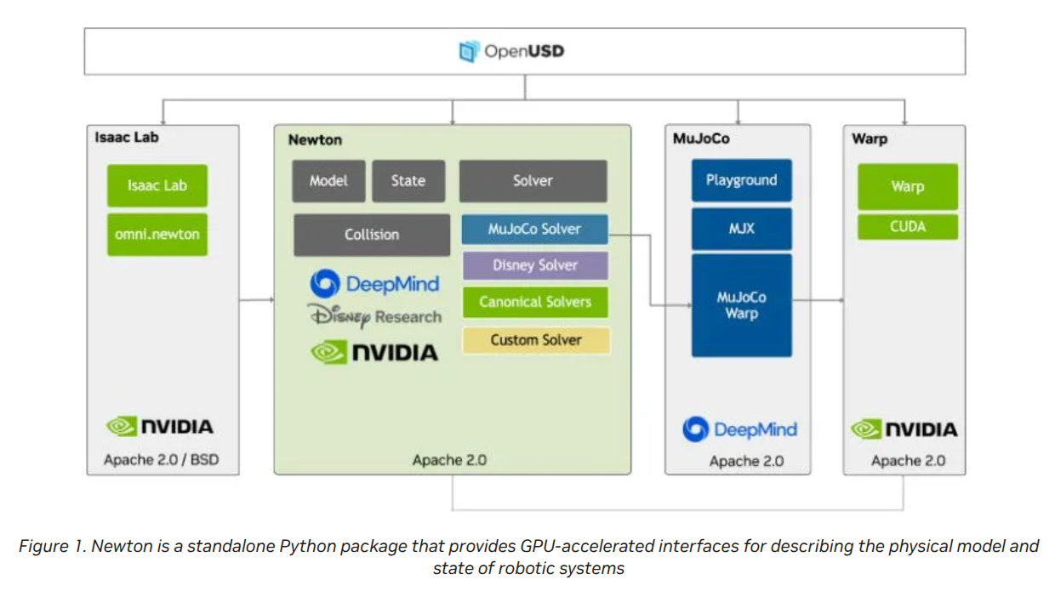Click the green Canonical Solvers block
1055x591 pixels.
(534, 302)
